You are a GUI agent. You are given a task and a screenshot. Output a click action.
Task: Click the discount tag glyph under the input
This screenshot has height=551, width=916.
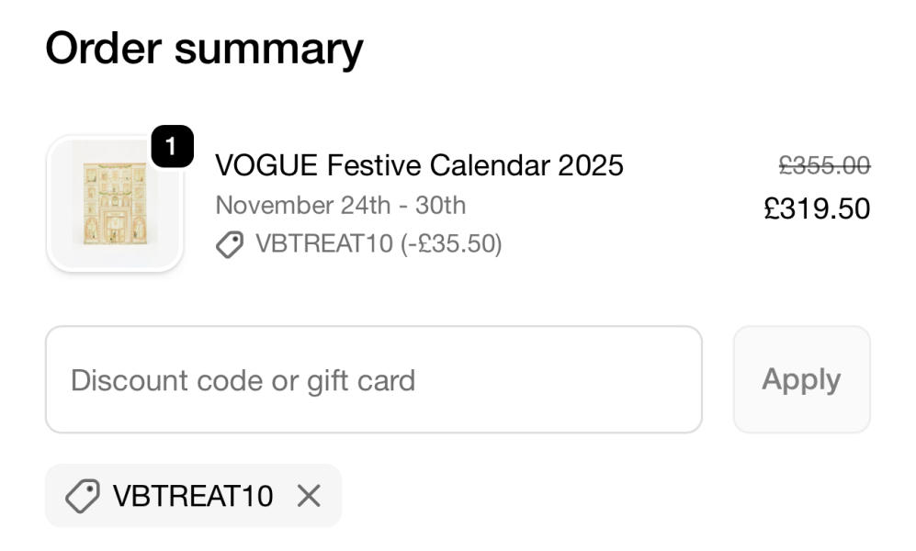pyautogui.click(x=83, y=496)
